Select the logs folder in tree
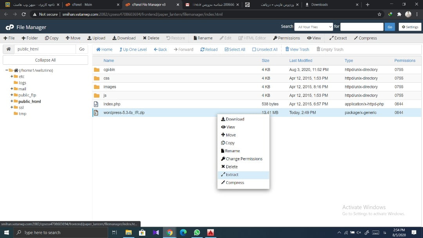Viewport: 423px width, 238px height. tap(22, 83)
